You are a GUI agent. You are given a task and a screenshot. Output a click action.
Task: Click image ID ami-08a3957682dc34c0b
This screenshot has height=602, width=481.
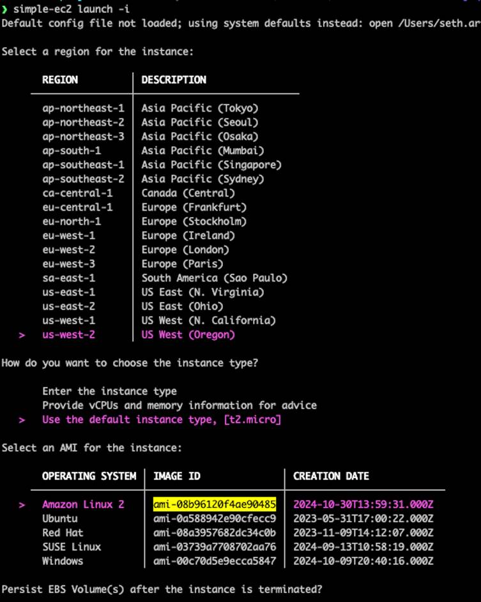[215, 533]
